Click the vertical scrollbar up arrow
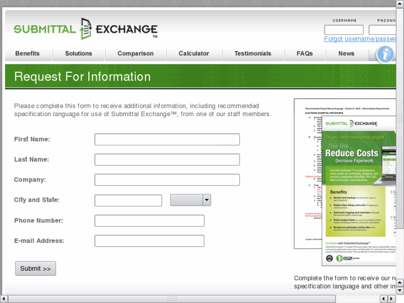 click(400, 3)
